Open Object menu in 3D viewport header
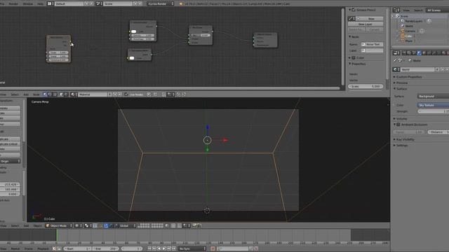Viewport: 449px width, 252px height. 37,225
